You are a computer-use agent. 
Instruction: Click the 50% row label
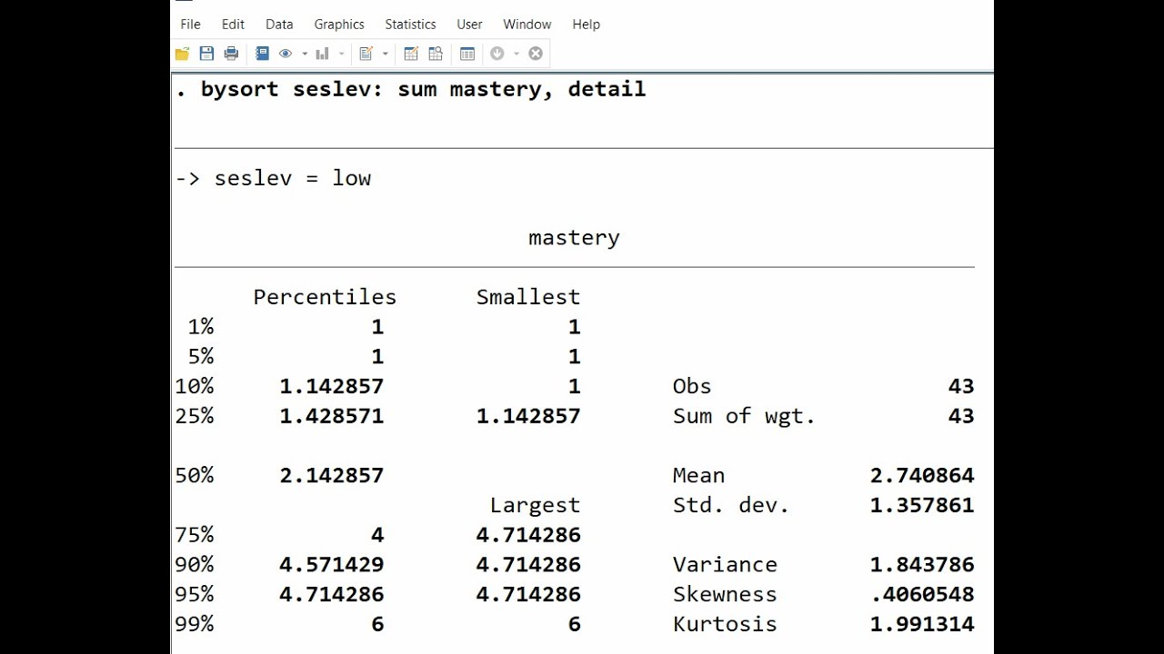point(195,475)
